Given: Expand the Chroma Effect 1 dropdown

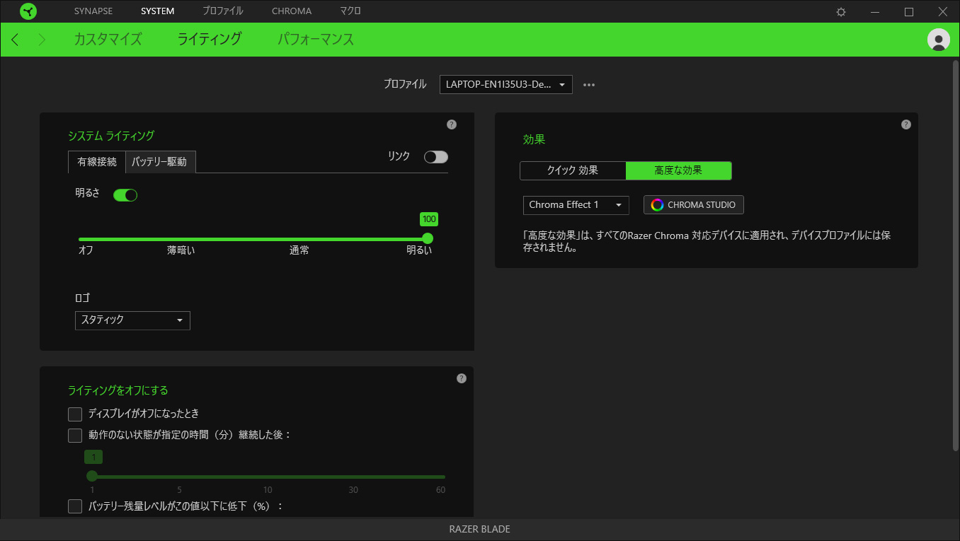Looking at the screenshot, I should pos(576,205).
